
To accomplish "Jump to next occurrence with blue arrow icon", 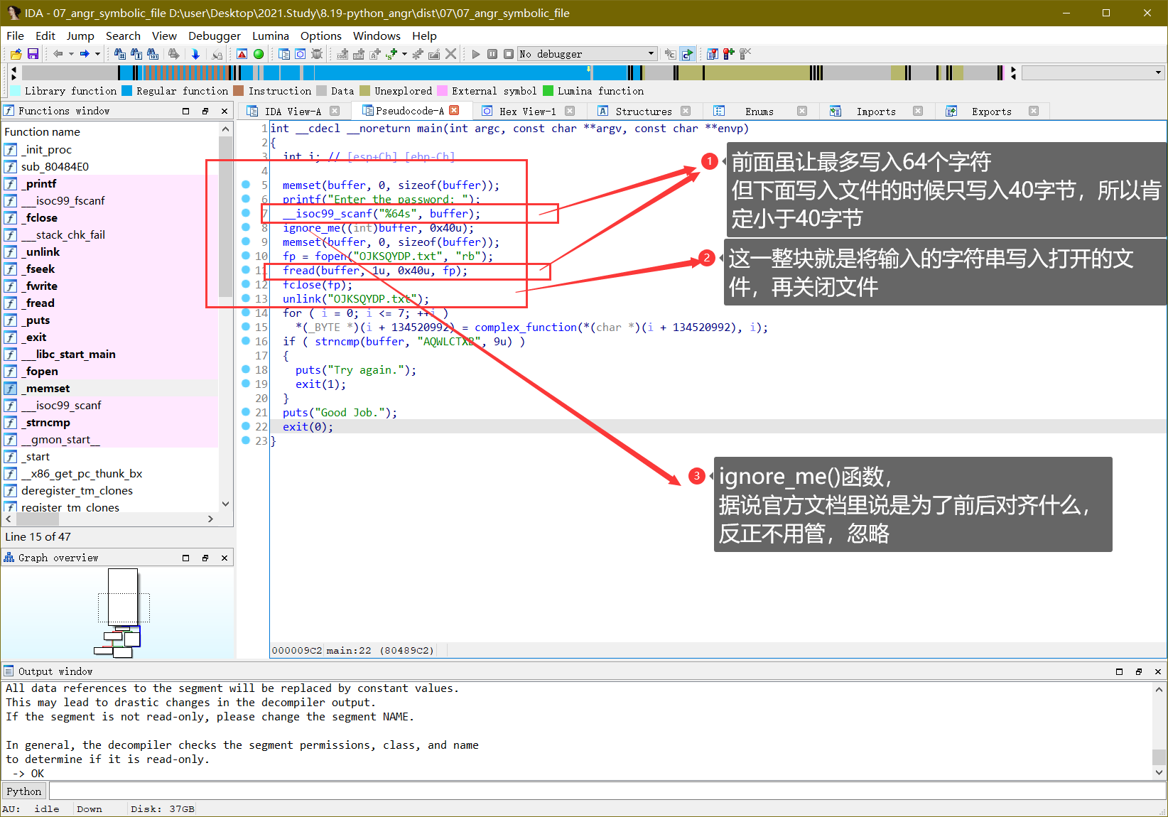I will [x=196, y=53].
